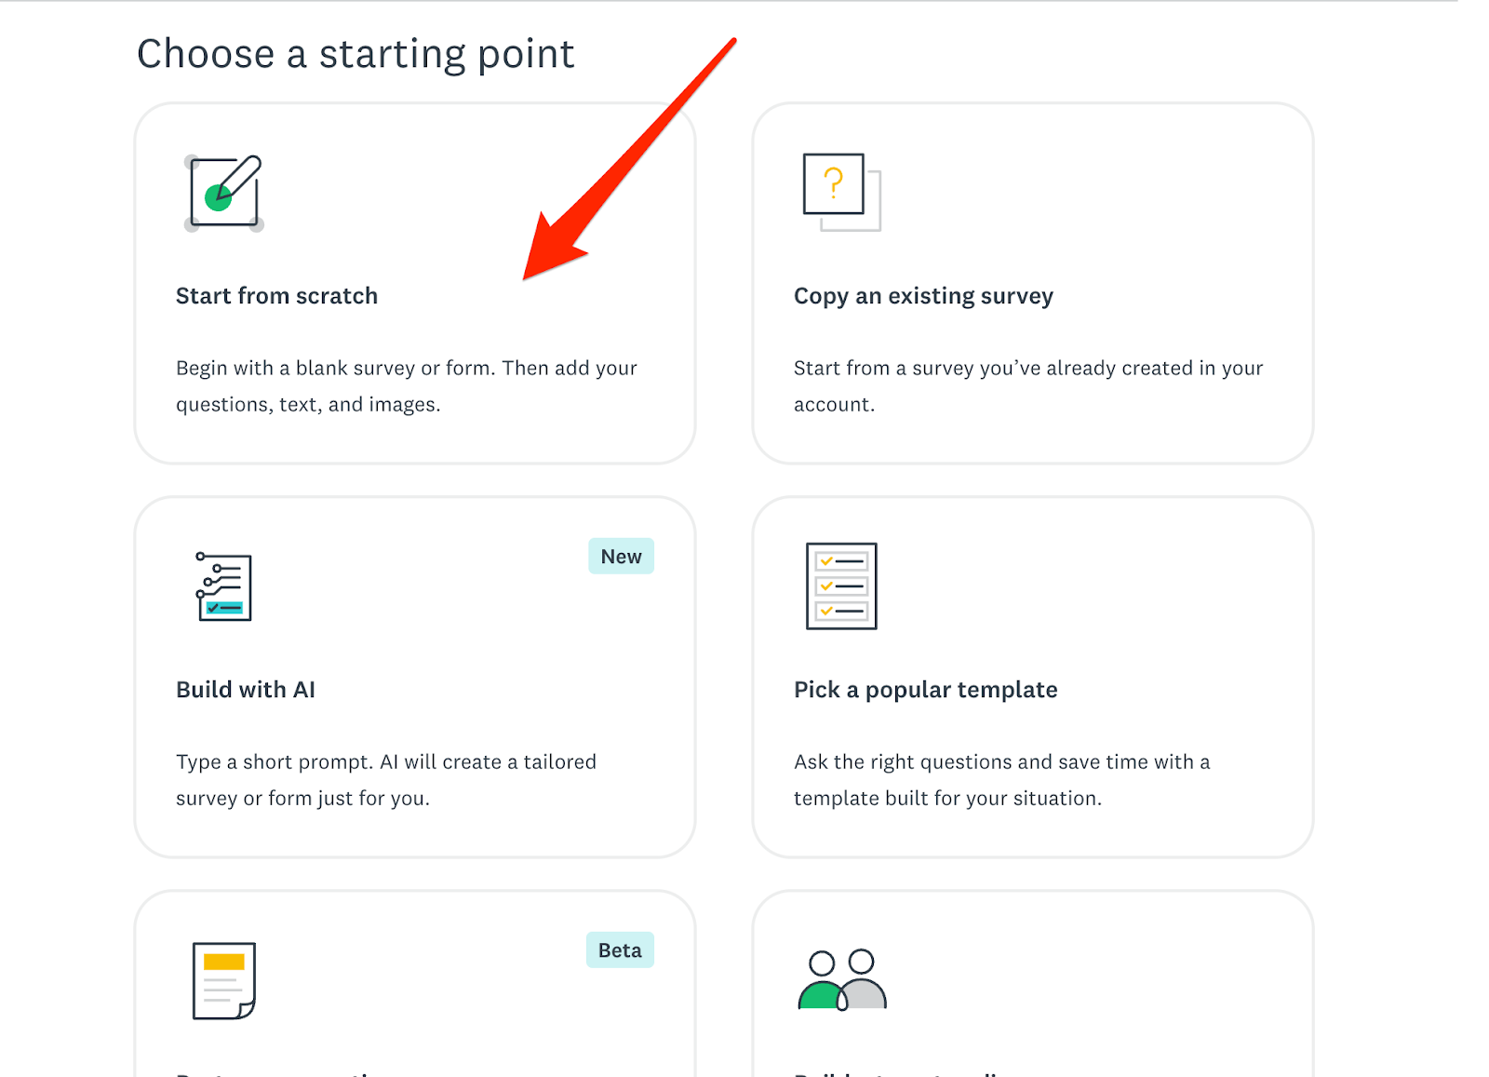Screen dimensions: 1489x1077
Task: Click the AI circuit-board icon on Build with AI
Action: 221,586
